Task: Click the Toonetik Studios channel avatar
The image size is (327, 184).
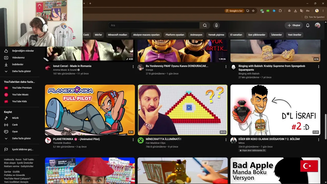Action: coord(48,140)
